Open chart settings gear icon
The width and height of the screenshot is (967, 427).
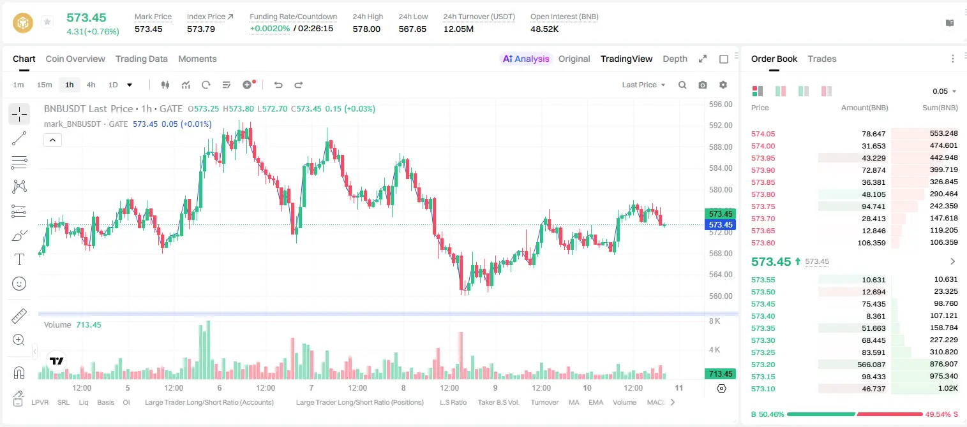pos(723,85)
